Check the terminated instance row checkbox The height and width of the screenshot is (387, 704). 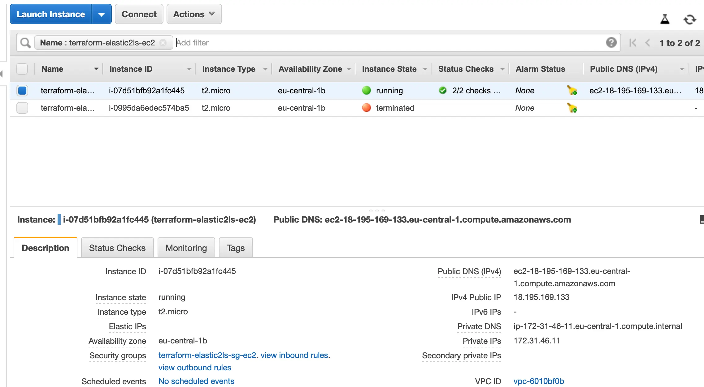coord(22,108)
